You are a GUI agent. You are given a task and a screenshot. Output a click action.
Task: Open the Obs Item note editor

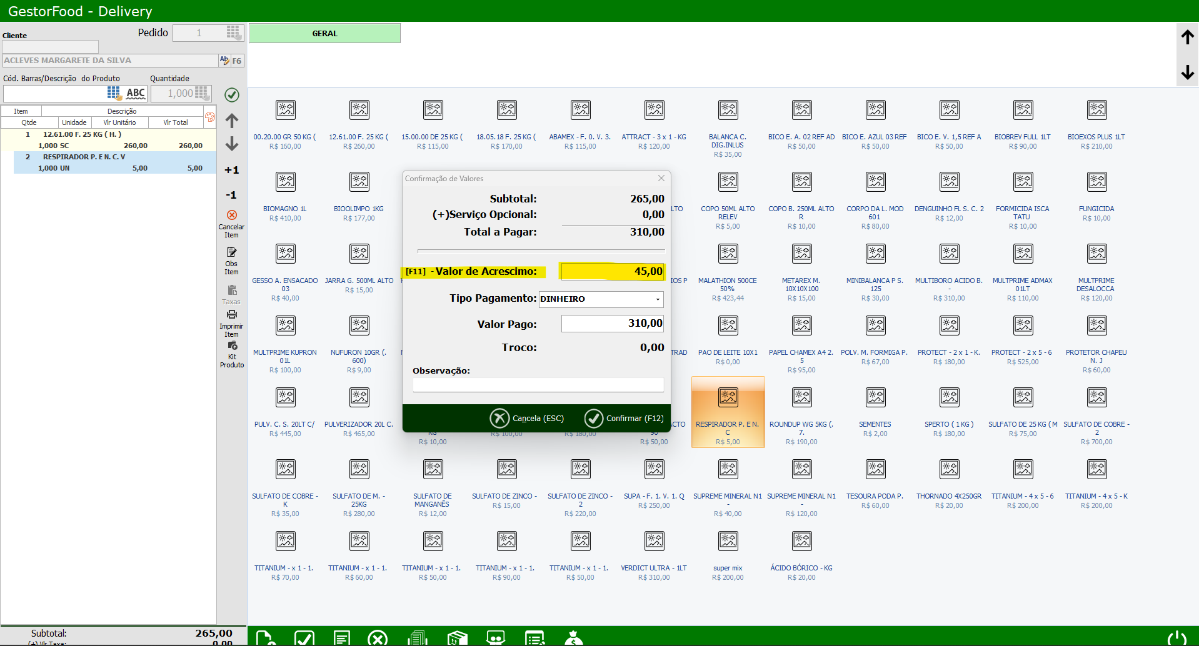tap(231, 253)
